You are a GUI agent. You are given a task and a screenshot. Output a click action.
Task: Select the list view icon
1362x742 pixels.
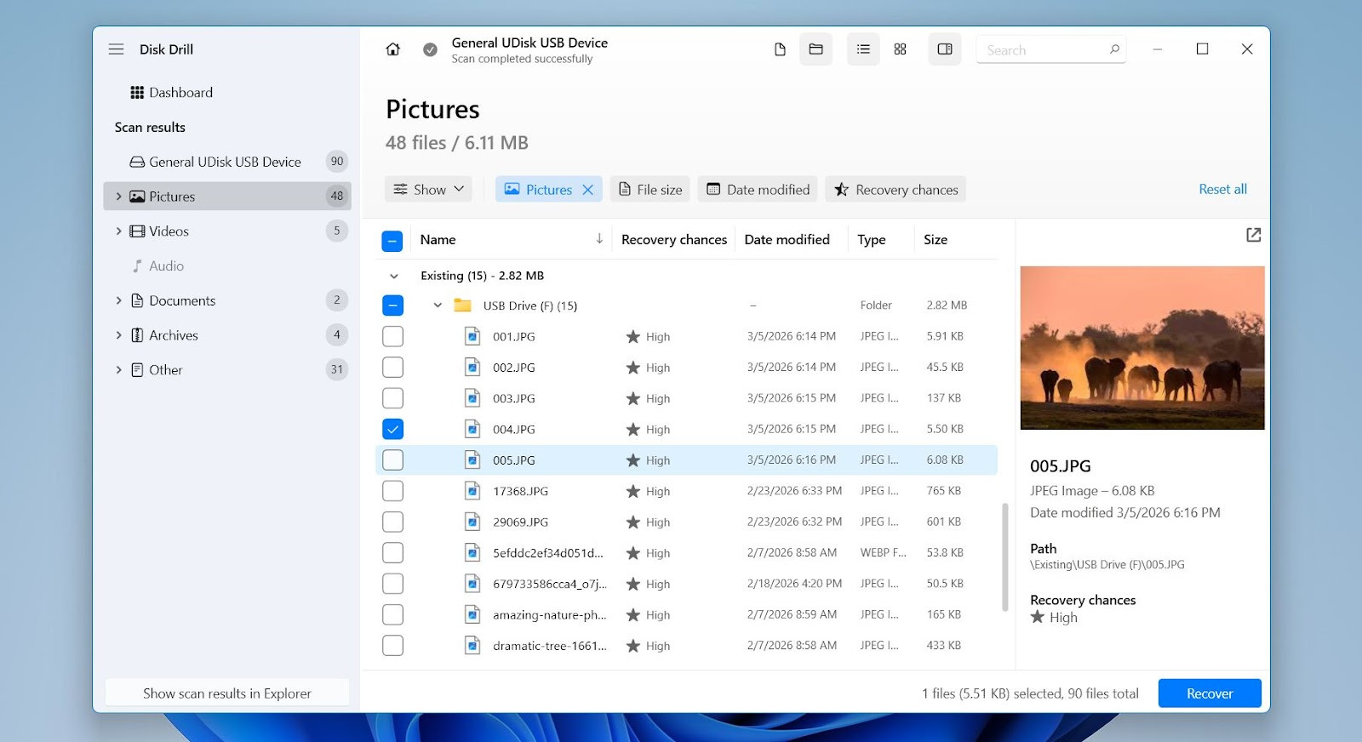tap(863, 49)
